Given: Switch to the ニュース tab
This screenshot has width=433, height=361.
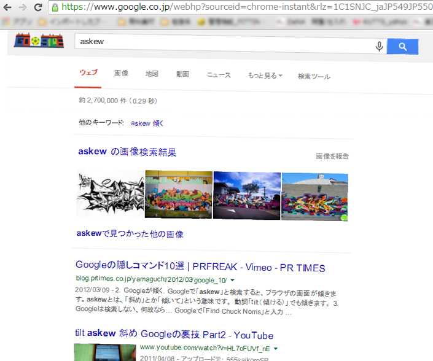Looking at the screenshot, I should [219, 75].
